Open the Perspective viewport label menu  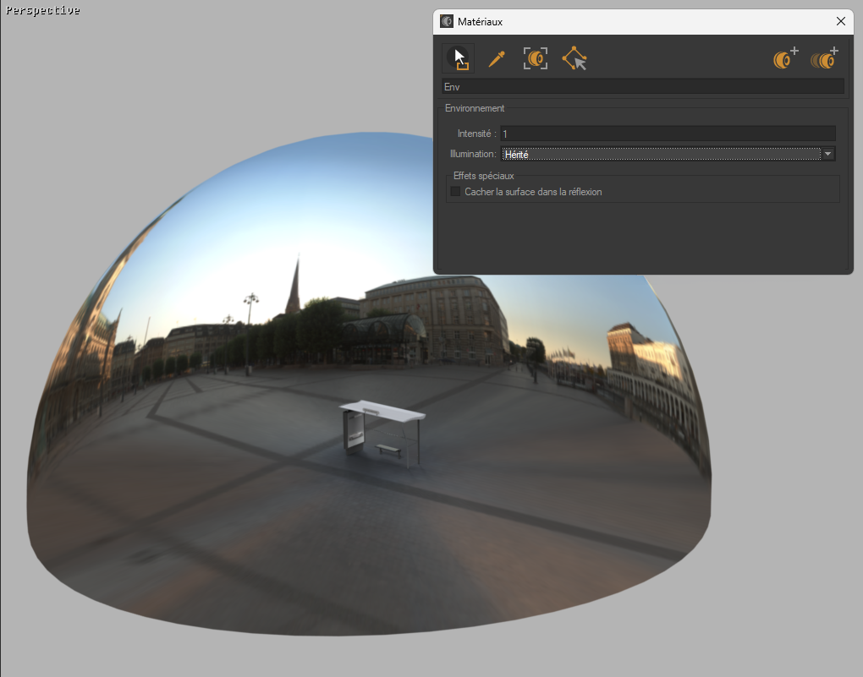42,10
